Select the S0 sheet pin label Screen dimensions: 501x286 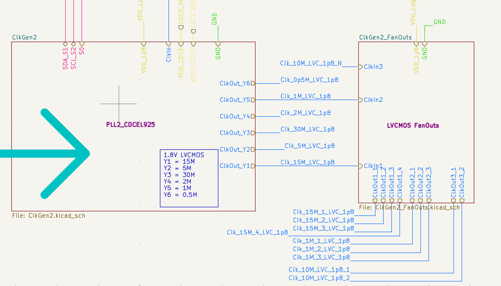tap(82, 51)
